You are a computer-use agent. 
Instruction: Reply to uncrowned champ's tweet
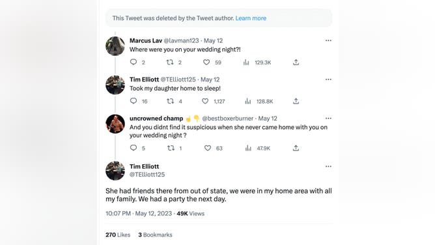[x=133, y=148]
